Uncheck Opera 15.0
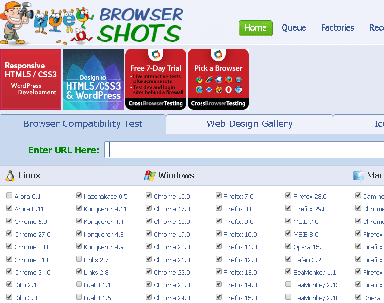384x303 pixels. click(288, 246)
